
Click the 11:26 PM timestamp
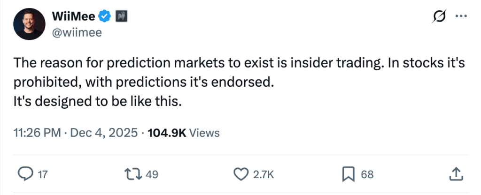[x=37, y=133]
